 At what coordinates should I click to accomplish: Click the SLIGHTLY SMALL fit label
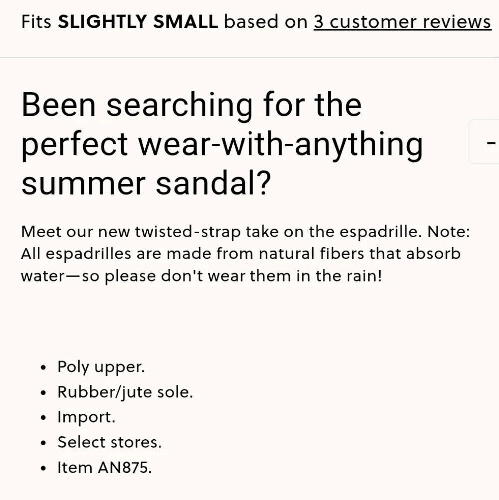click(x=138, y=22)
